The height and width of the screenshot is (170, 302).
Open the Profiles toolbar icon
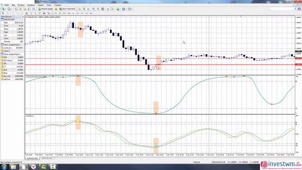coord(8,9)
